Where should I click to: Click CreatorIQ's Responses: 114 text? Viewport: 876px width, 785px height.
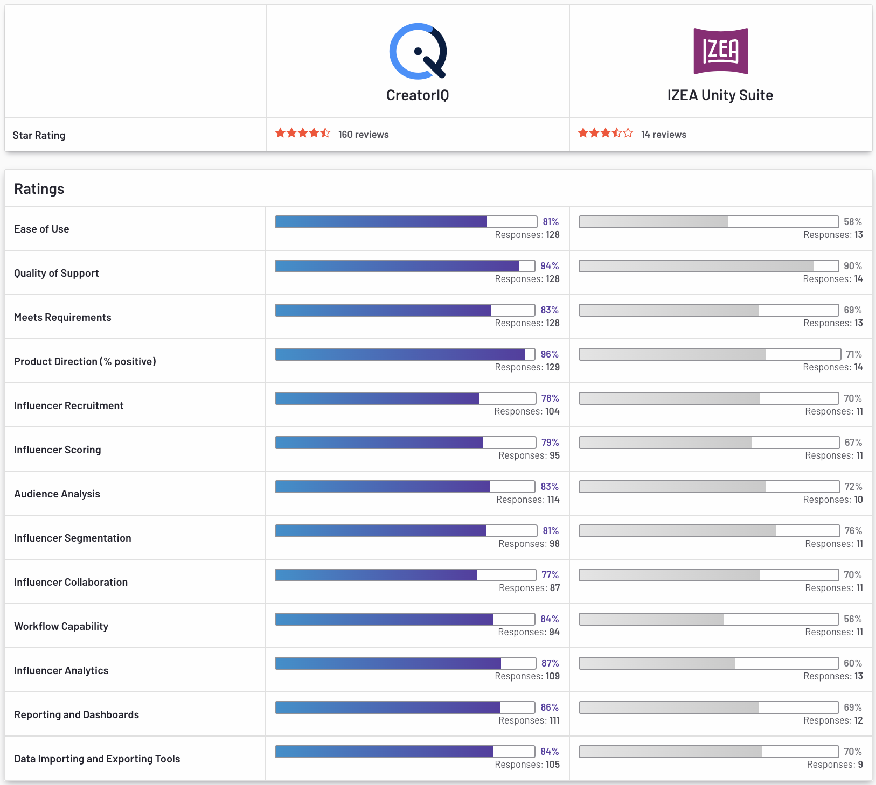528,500
